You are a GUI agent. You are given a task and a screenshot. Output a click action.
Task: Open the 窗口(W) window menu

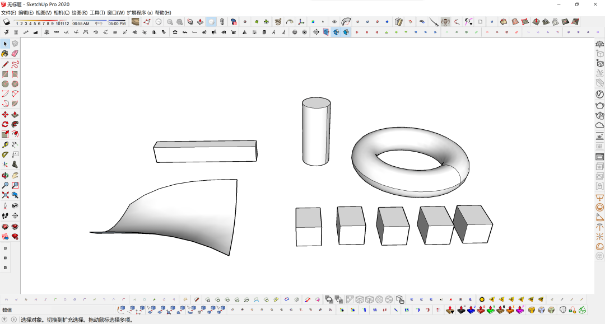(x=116, y=12)
